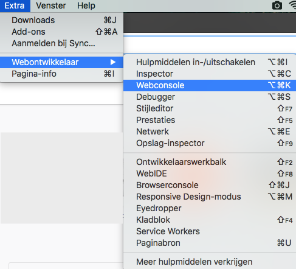Click the camera icon in menu bar
The image size is (296, 269).
(277, 5)
